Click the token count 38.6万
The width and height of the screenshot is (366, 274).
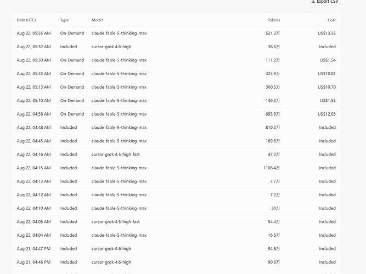[x=274, y=47]
